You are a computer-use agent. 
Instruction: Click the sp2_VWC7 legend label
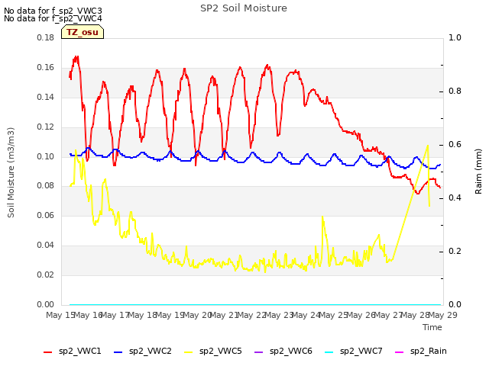(x=361, y=352)
